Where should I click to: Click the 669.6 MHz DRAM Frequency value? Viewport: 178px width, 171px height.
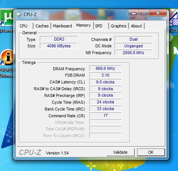point(106,68)
